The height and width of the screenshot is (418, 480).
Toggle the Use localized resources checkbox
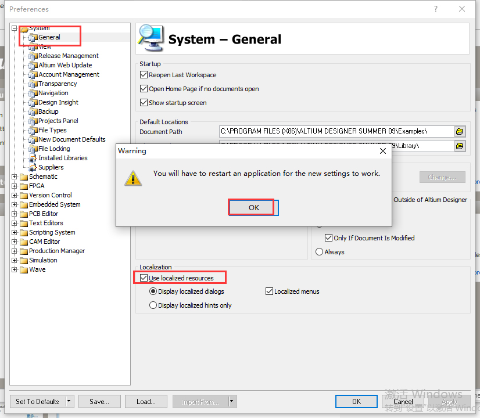[144, 278]
